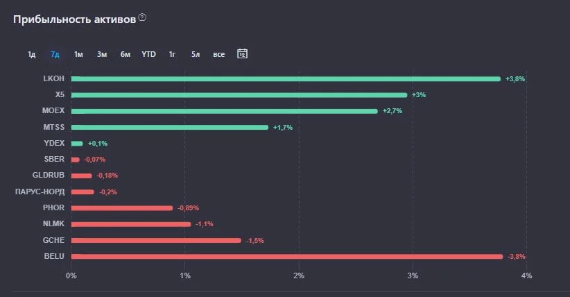The width and height of the screenshot is (570, 297).
Task: Select the 1д period tab
Action: (x=32, y=54)
